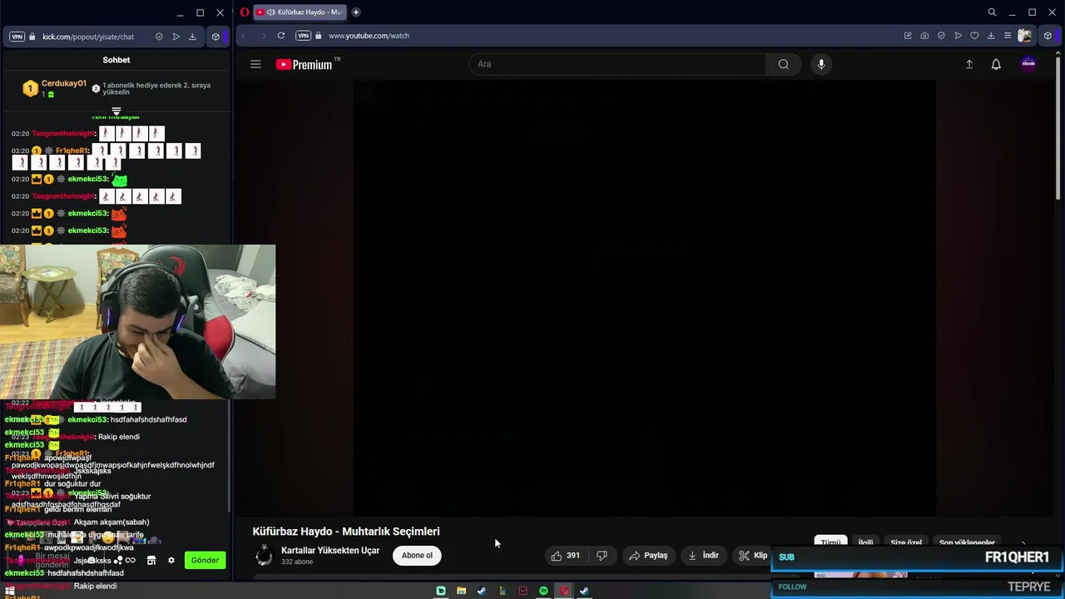Go back with the browser back arrow

click(x=244, y=36)
